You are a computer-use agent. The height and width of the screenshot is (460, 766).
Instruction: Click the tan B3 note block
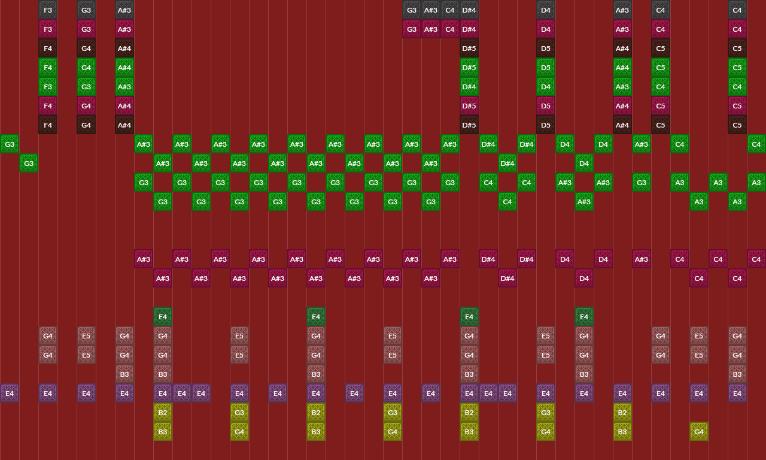pos(124,374)
